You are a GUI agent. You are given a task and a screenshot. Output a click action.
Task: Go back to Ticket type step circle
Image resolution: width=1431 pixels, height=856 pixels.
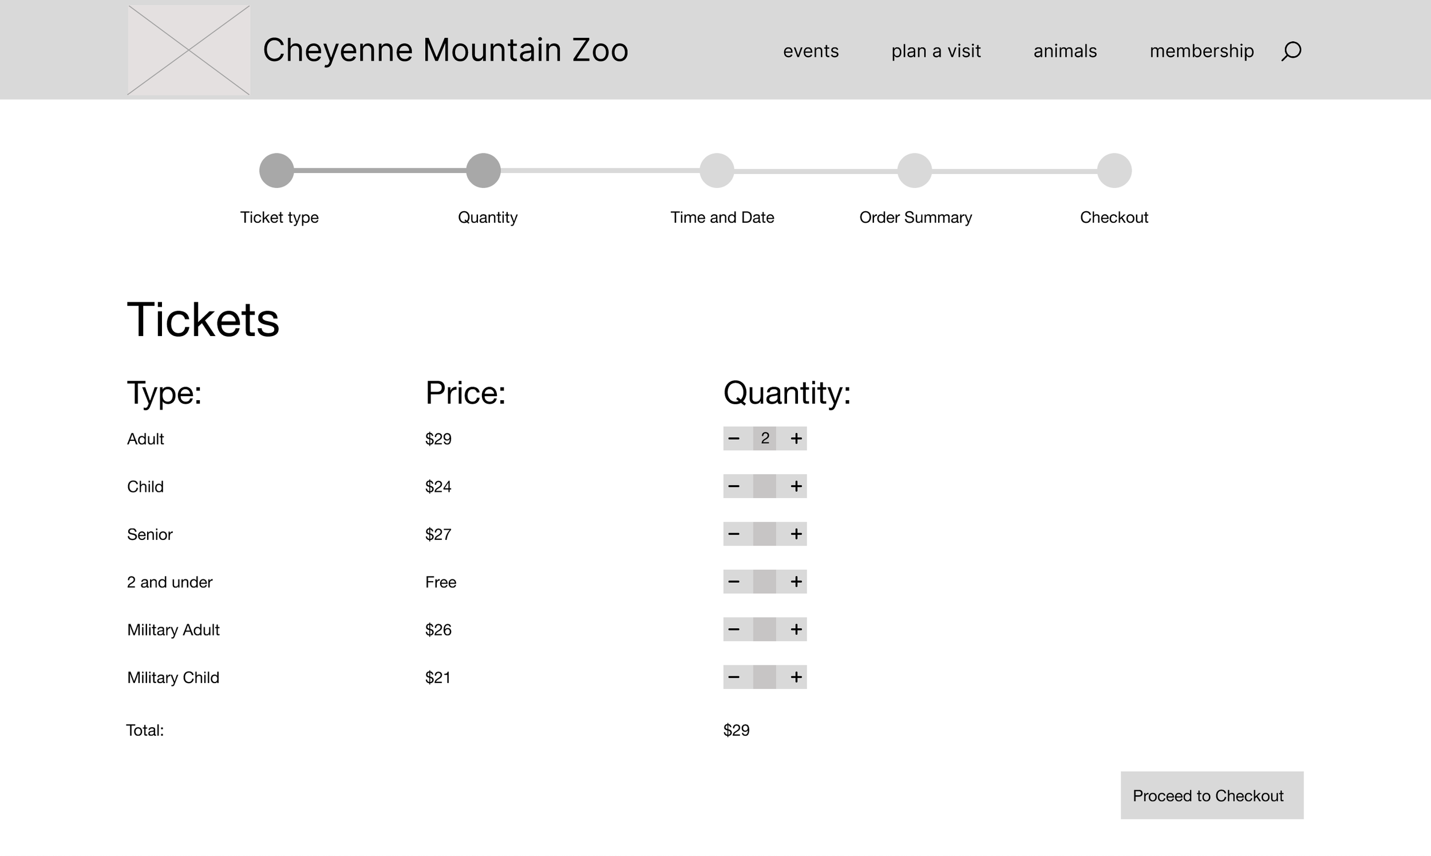(276, 171)
